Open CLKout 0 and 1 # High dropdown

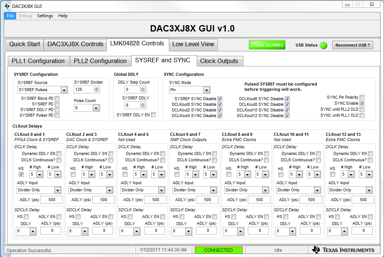click(39, 174)
